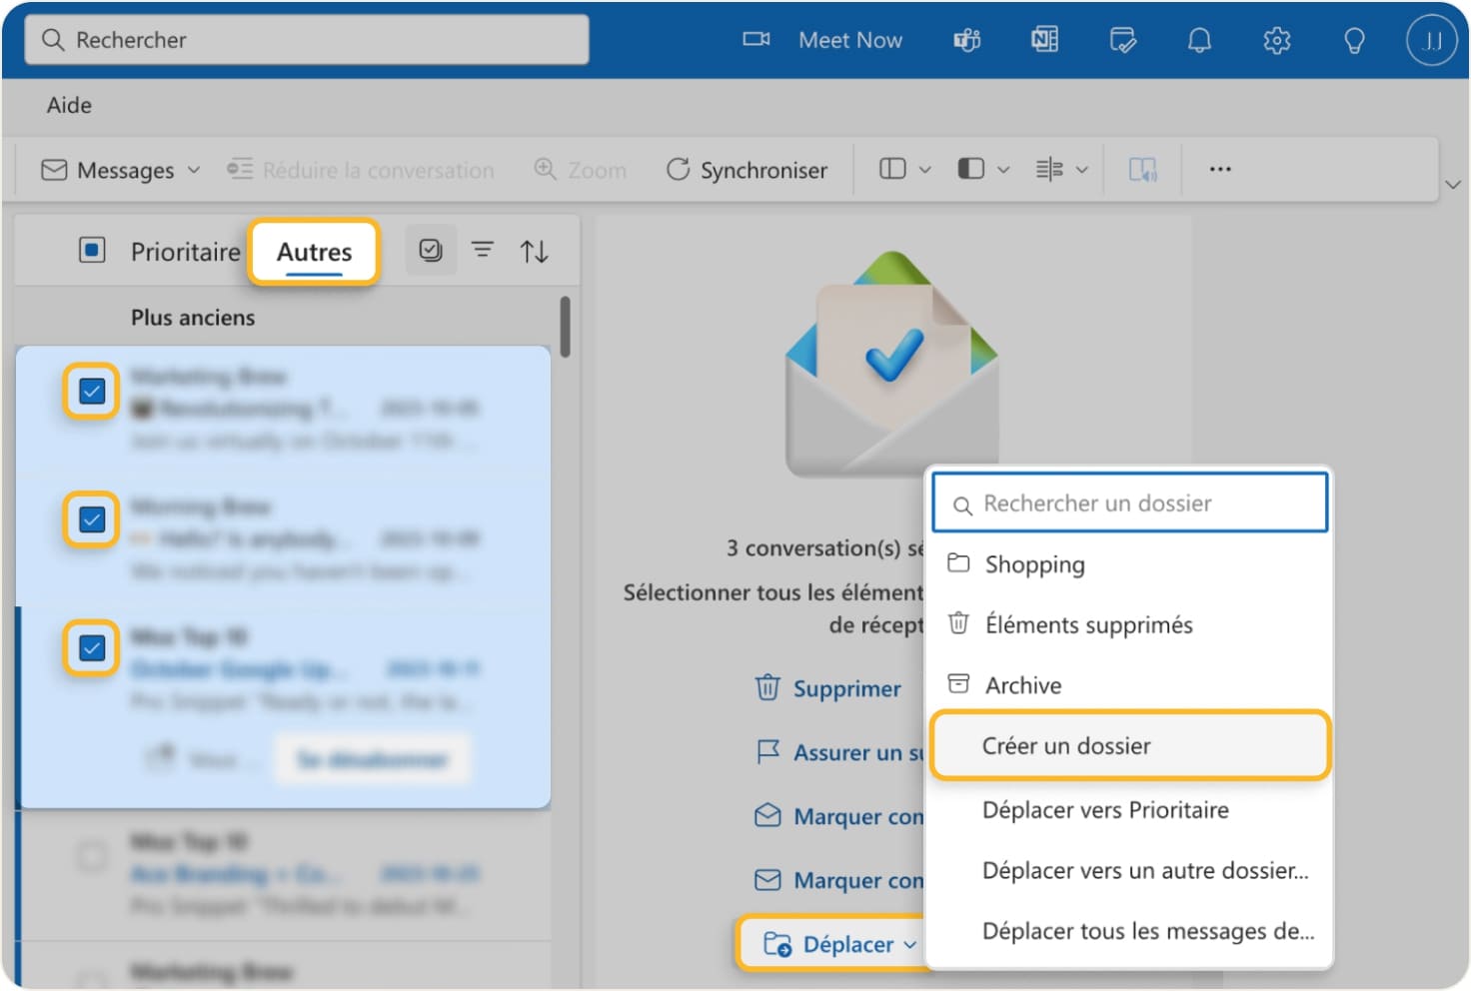Switch to the Autres tab

[x=314, y=252]
